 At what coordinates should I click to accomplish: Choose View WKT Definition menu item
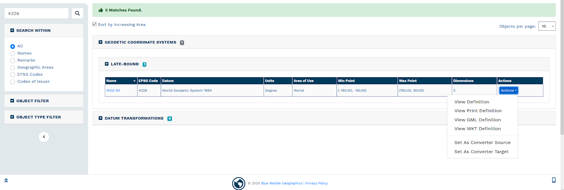click(477, 129)
